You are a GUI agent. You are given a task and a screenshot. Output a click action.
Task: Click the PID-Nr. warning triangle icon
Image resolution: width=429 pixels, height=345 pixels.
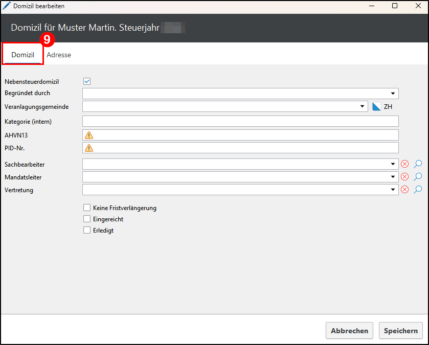(89, 148)
